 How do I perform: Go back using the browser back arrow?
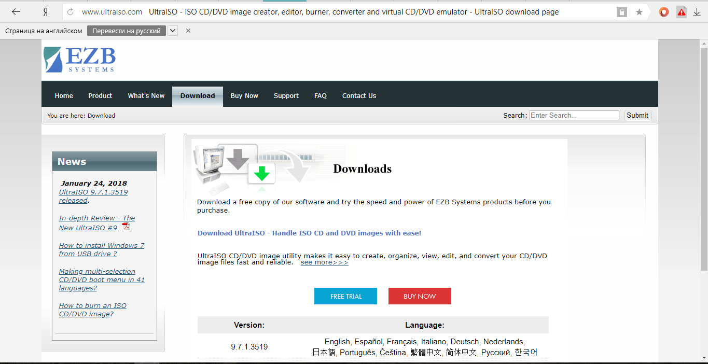[16, 11]
